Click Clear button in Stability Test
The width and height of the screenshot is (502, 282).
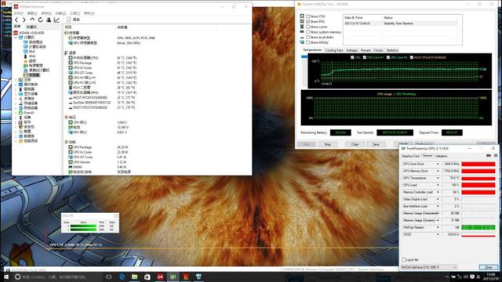coord(355,144)
